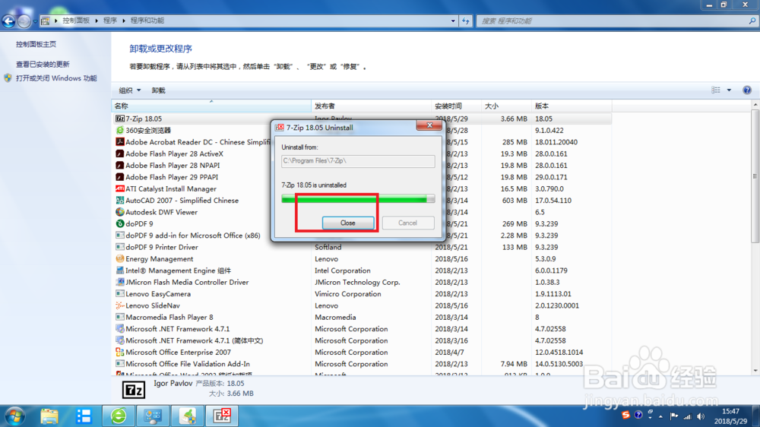The width and height of the screenshot is (760, 427).
Task: Click 卸载 in the toolbar
Action: coord(158,90)
